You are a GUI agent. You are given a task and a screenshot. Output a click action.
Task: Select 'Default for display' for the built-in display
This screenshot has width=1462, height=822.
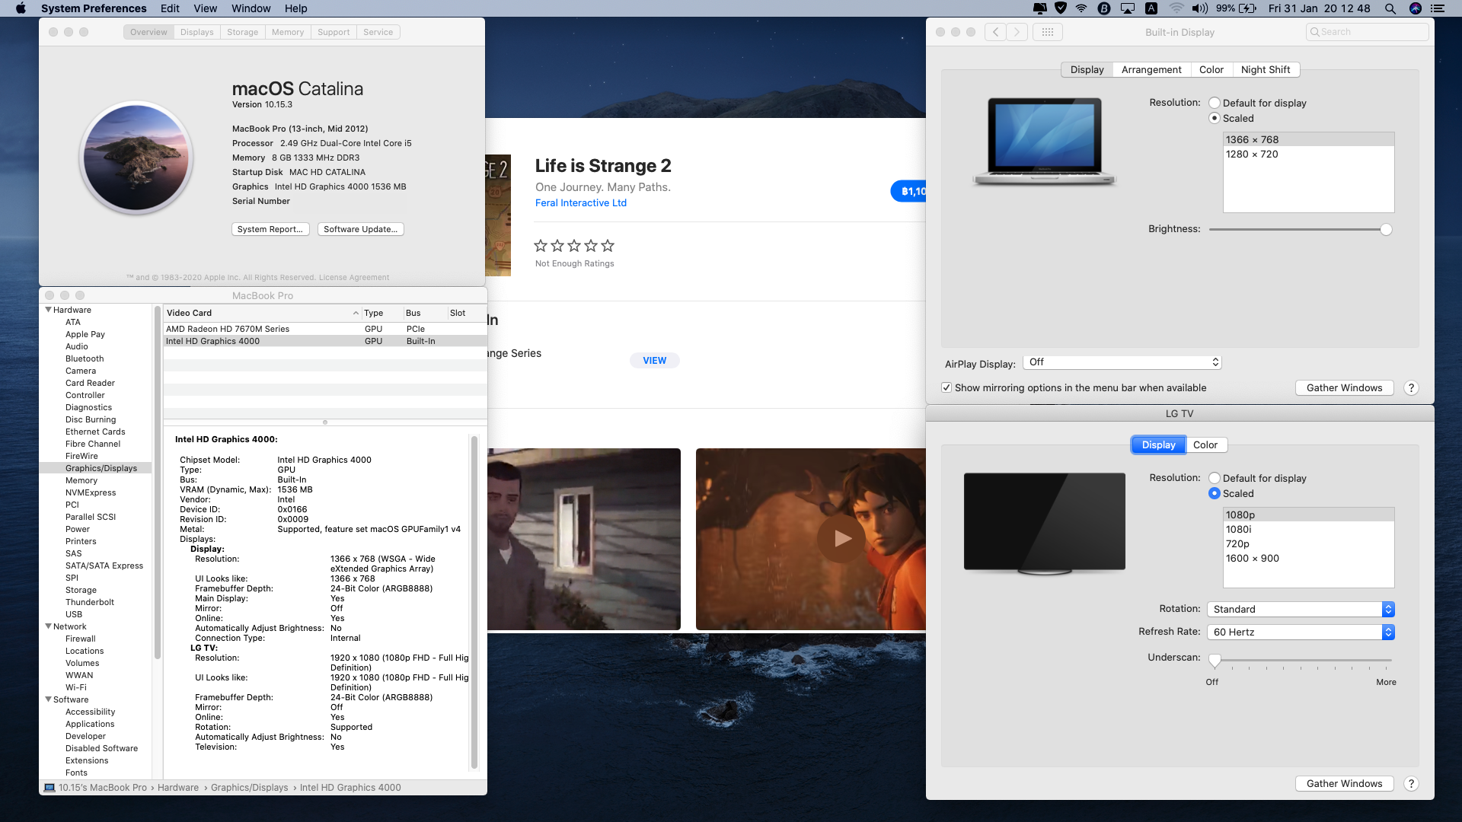(1215, 103)
